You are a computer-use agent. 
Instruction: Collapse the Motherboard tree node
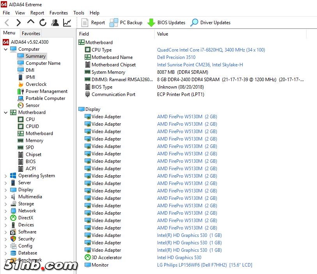5,112
